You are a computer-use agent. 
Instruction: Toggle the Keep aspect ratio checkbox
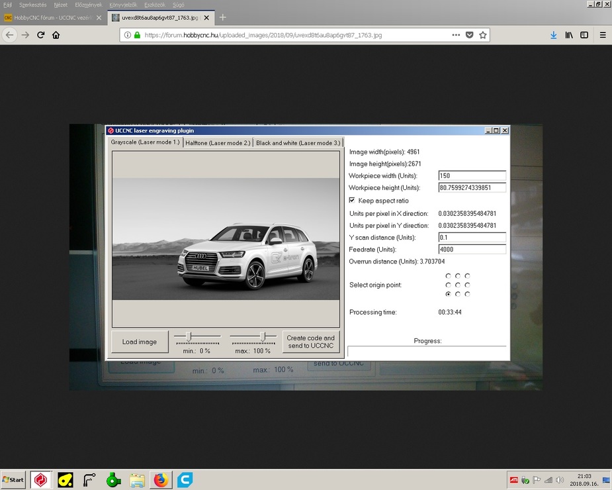[352, 200]
